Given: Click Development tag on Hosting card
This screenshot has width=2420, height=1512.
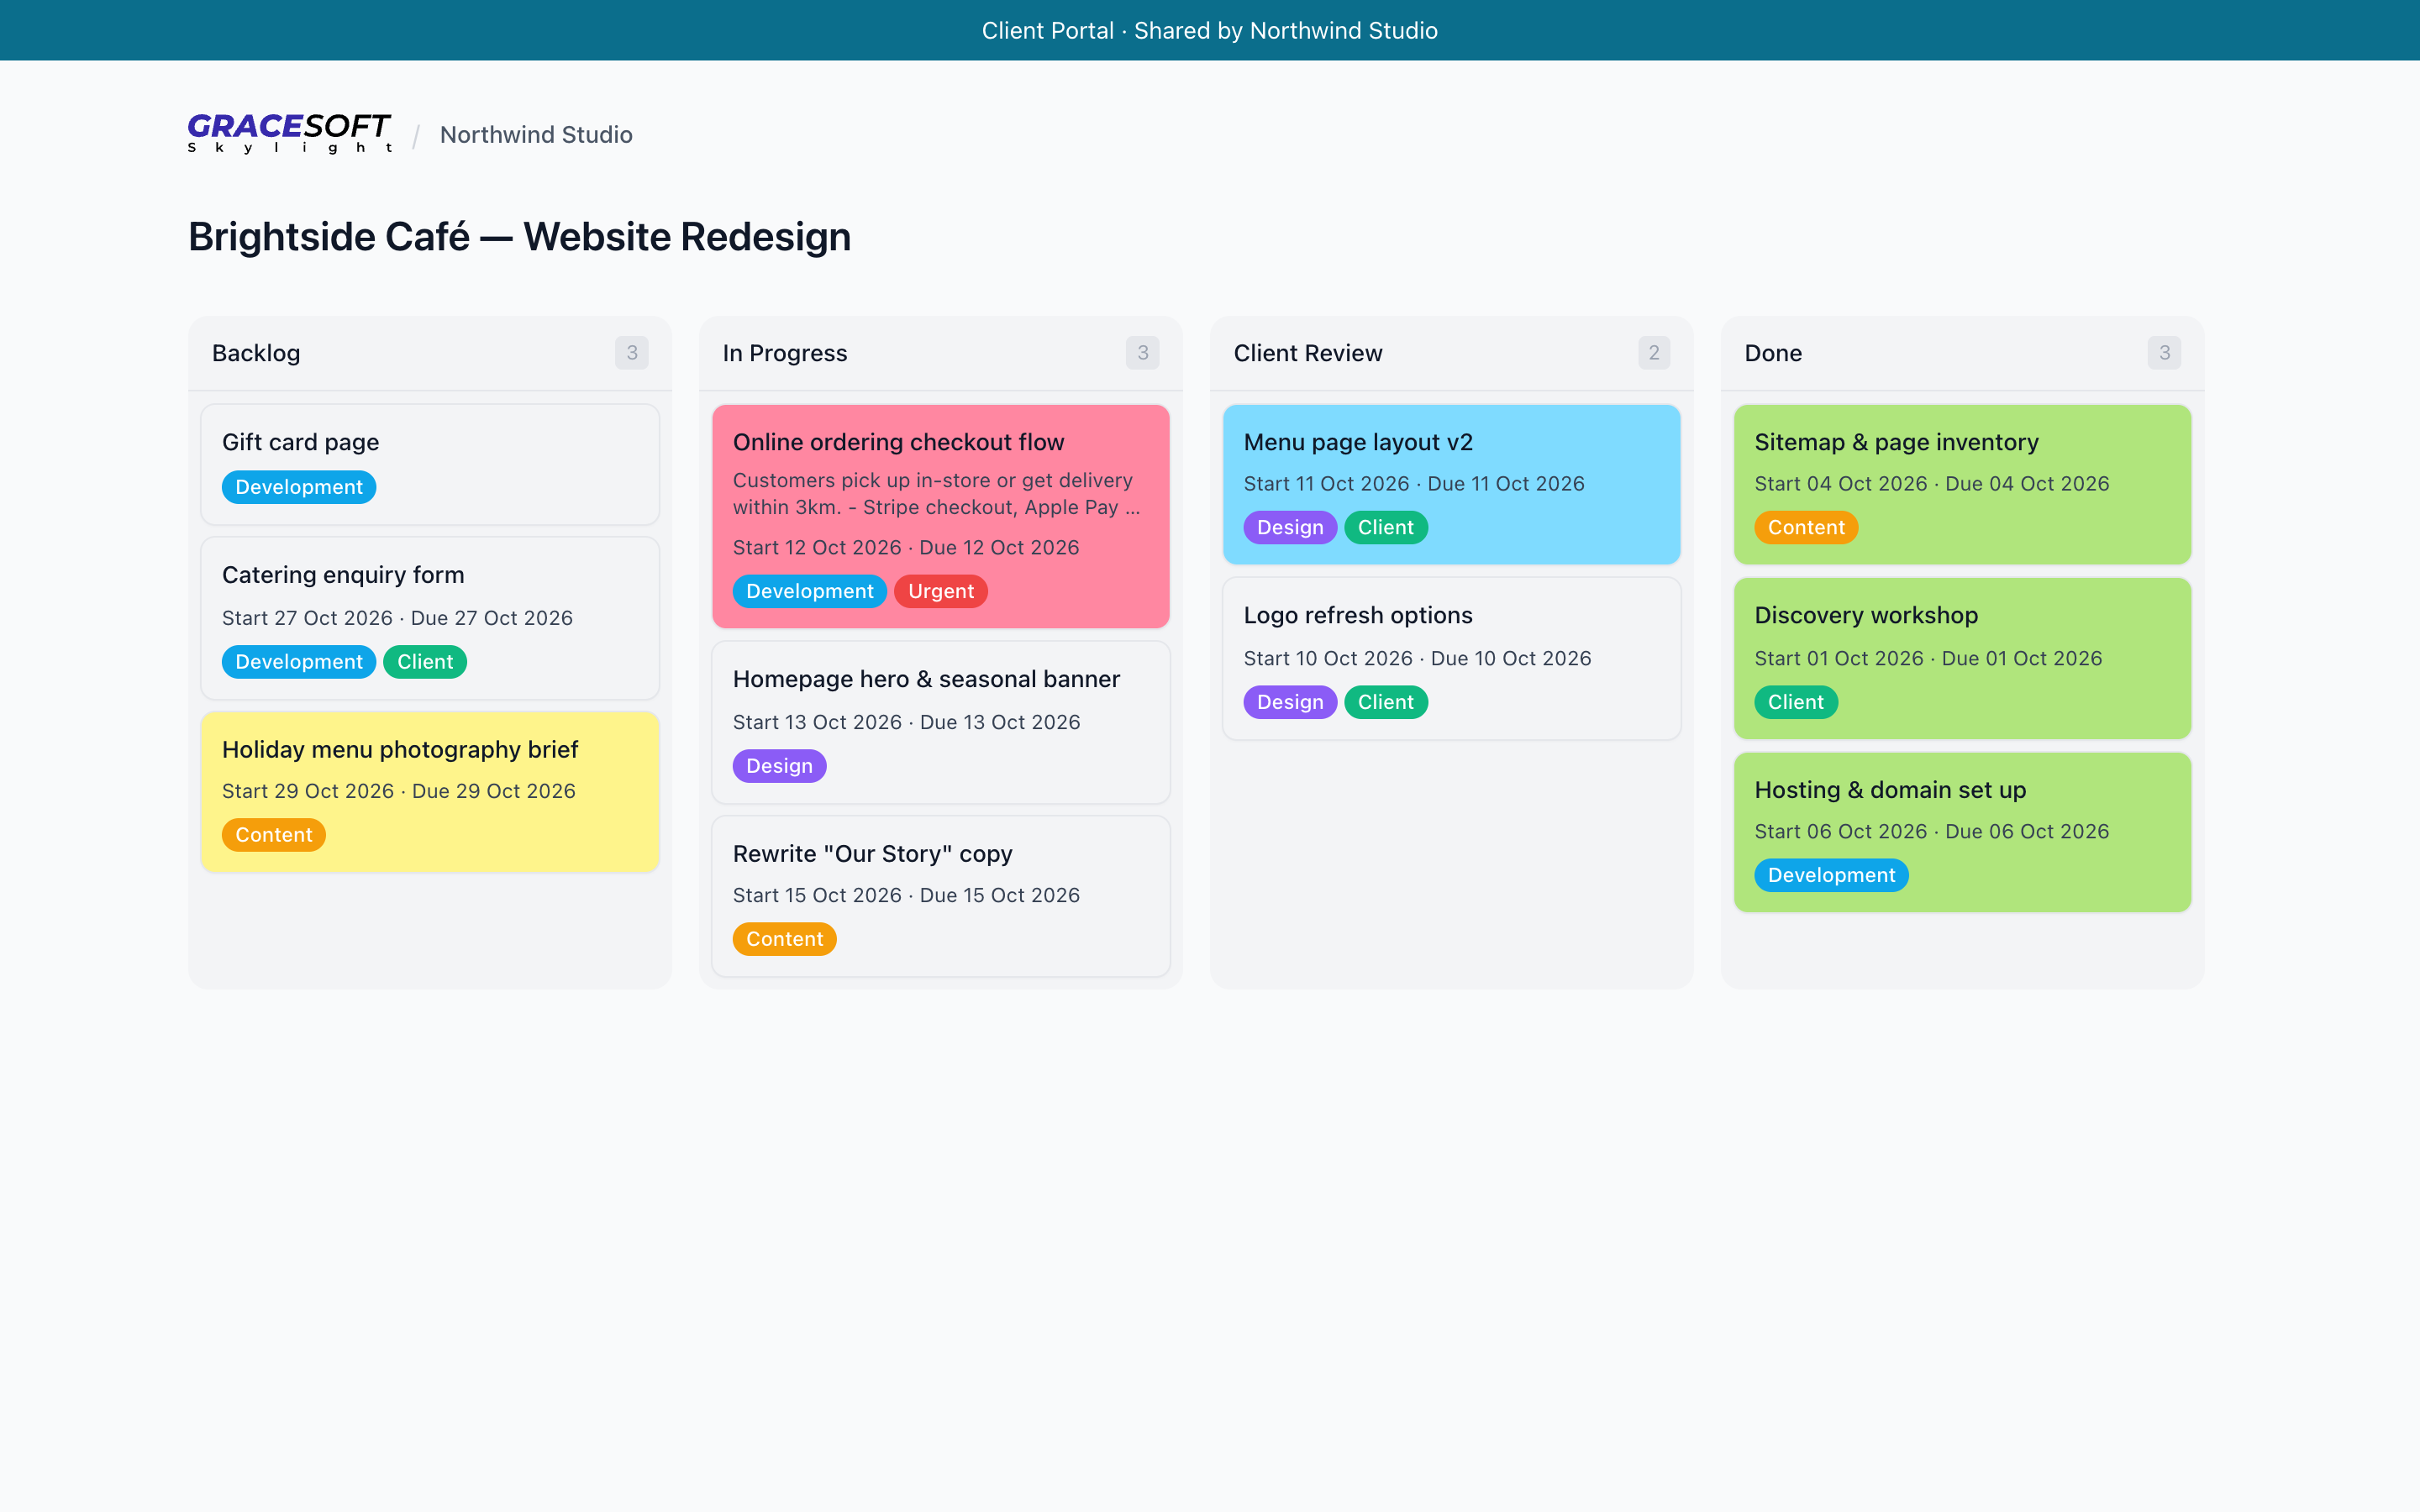Looking at the screenshot, I should (x=1831, y=875).
